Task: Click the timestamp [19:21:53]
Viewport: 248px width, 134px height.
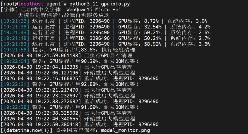Action: [15, 44]
